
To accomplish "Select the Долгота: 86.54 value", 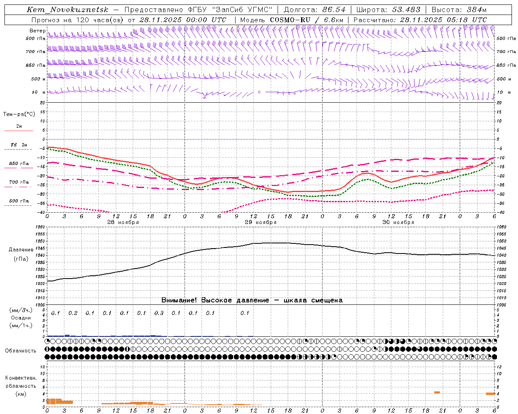I will point(314,10).
